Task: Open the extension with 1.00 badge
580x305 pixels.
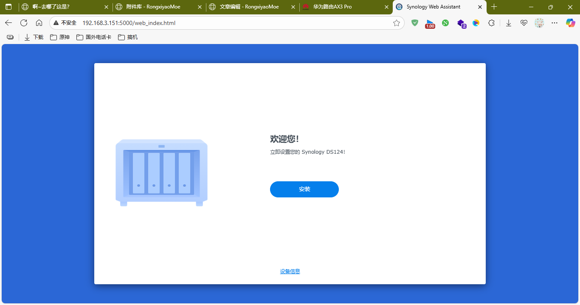Action: pos(430,23)
